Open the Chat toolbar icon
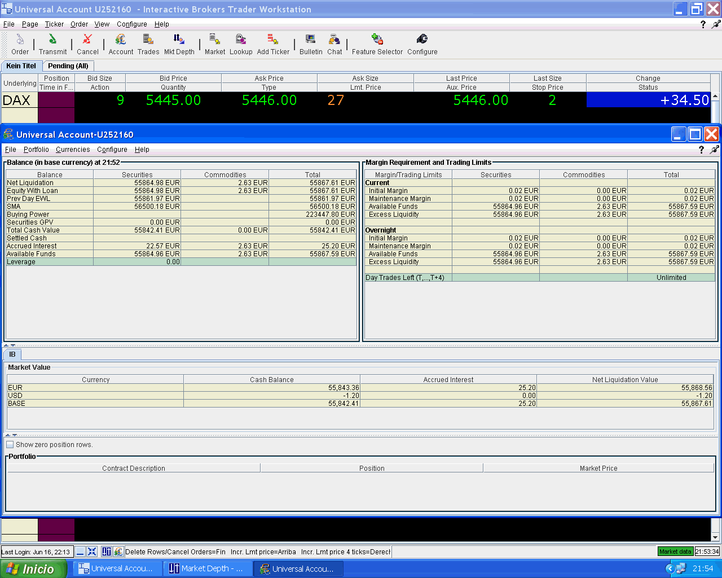 334,40
